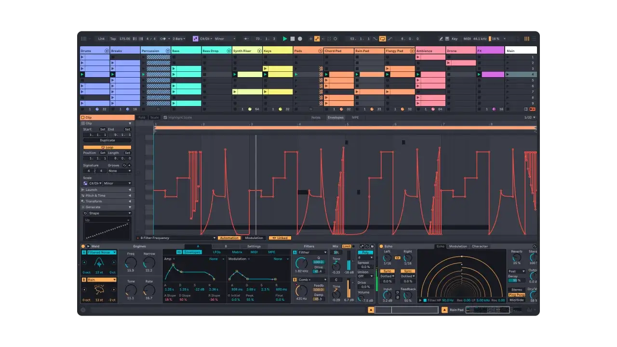
Task: Toggle the Echo device power button
Action: (381, 246)
